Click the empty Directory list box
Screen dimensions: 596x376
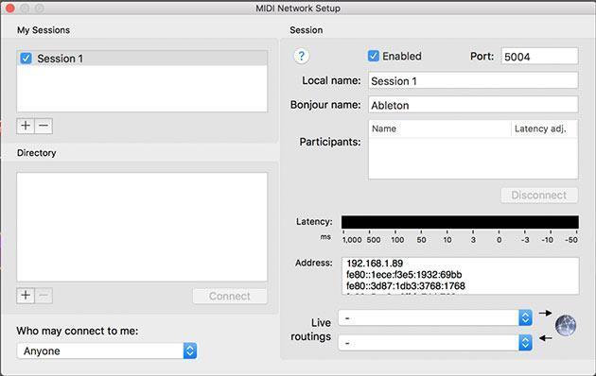[142, 227]
